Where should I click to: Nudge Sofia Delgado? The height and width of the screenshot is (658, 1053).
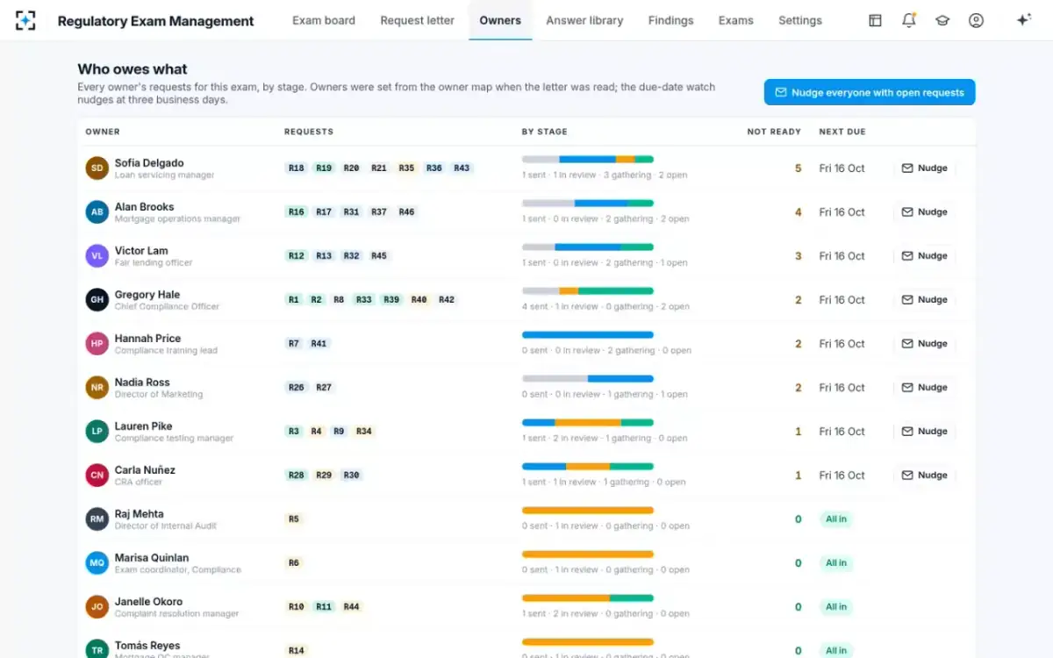click(925, 168)
